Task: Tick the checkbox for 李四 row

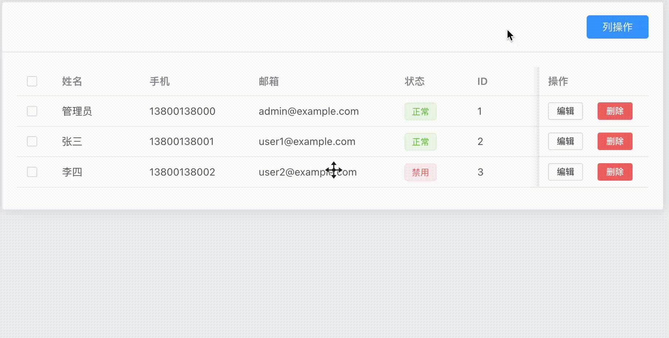Action: point(32,172)
